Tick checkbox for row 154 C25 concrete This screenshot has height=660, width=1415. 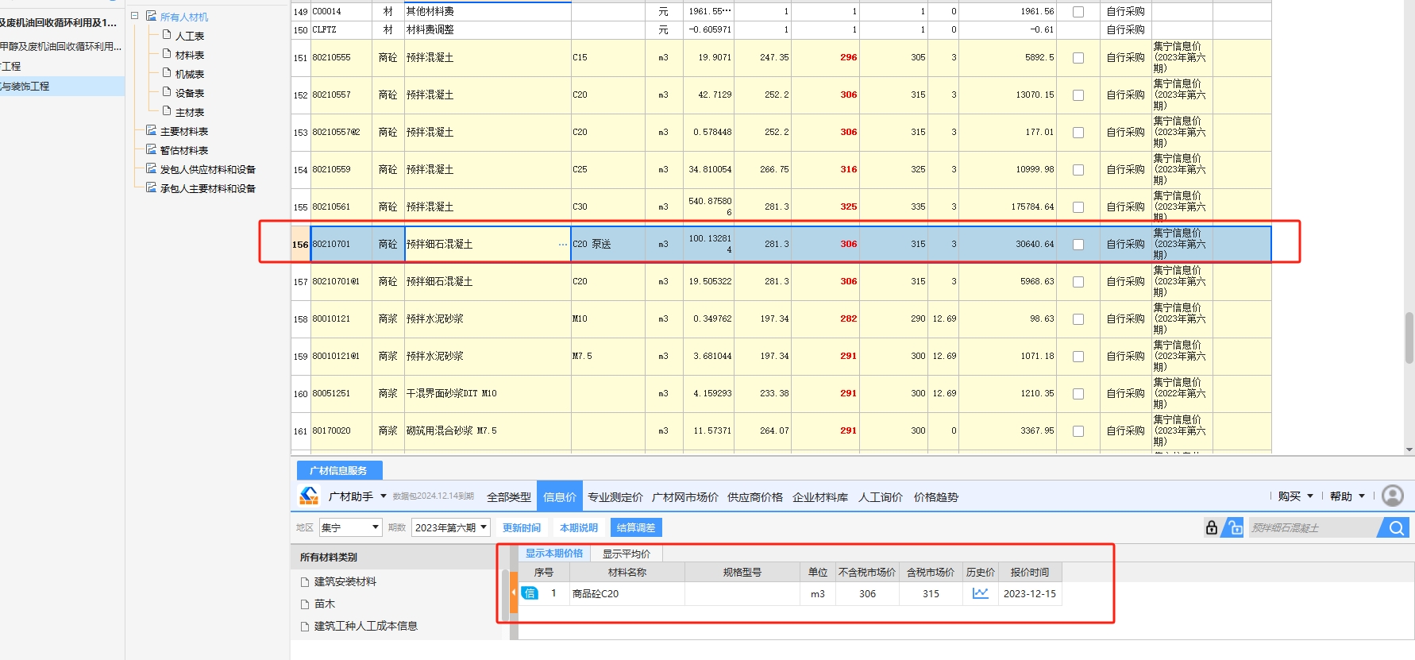(1078, 170)
